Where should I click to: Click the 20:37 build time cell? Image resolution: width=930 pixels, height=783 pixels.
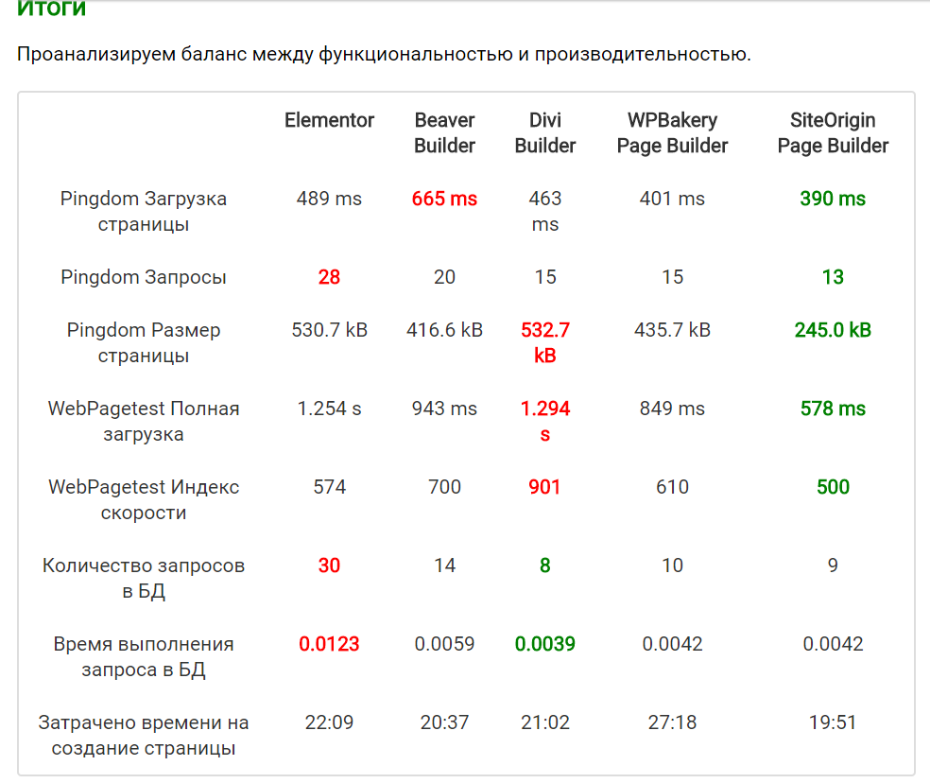pyautogui.click(x=444, y=722)
